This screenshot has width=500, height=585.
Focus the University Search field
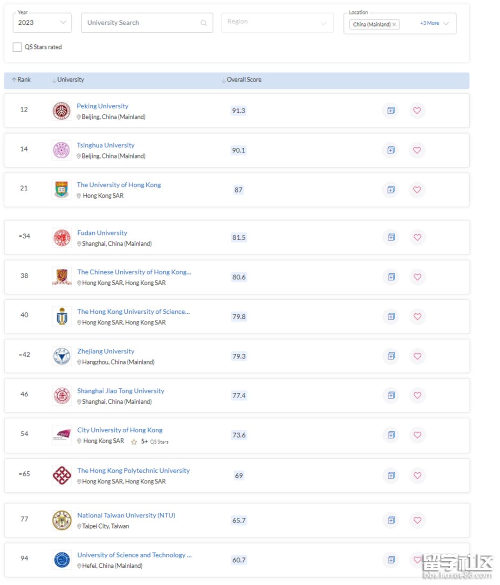(147, 23)
